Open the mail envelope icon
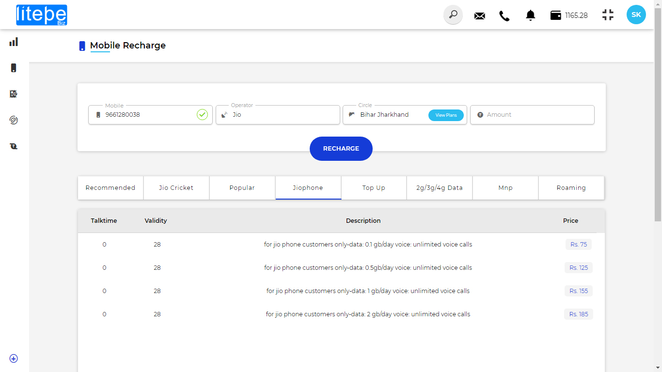The height and width of the screenshot is (372, 662). point(479,15)
